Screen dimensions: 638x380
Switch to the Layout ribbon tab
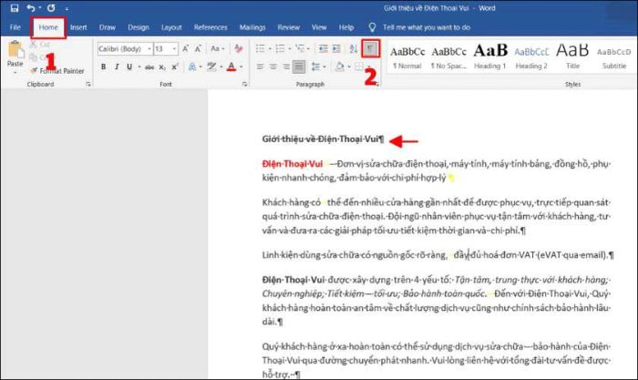point(171,27)
